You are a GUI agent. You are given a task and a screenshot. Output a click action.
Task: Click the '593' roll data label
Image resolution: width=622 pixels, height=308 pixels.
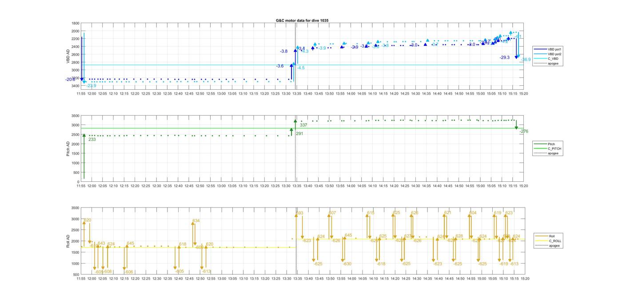pyautogui.click(x=300, y=213)
